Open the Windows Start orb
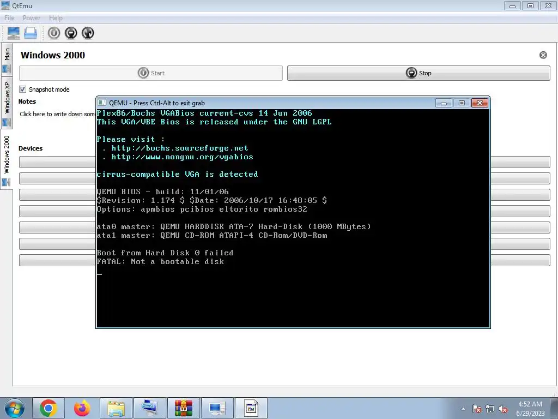This screenshot has width=558, height=419. (x=14, y=408)
